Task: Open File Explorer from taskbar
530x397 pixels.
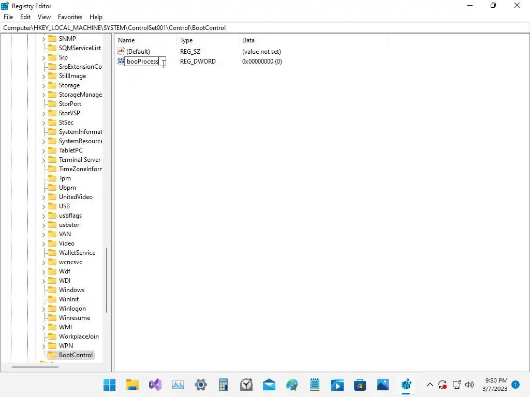Action: click(132, 385)
